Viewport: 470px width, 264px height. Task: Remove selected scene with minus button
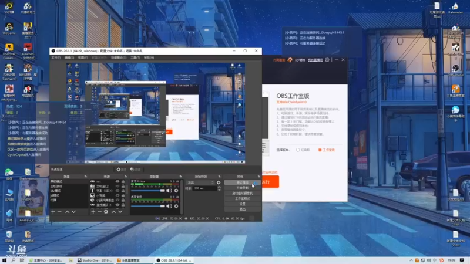click(x=59, y=212)
